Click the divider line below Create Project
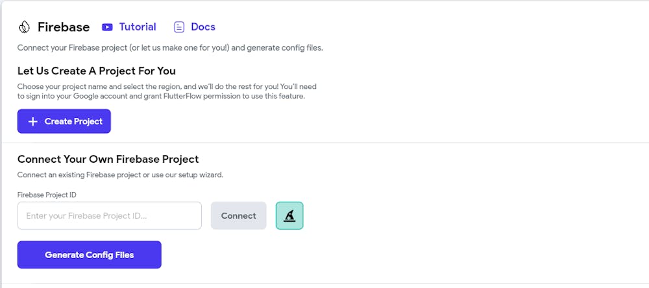 pyautogui.click(x=324, y=143)
